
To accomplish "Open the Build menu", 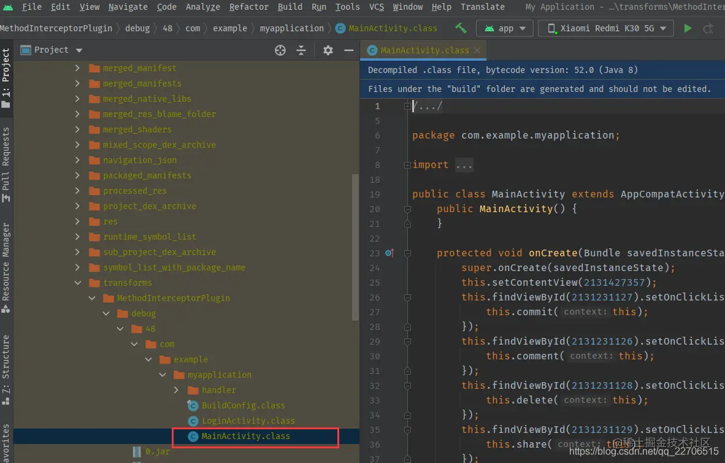I will click(x=290, y=7).
